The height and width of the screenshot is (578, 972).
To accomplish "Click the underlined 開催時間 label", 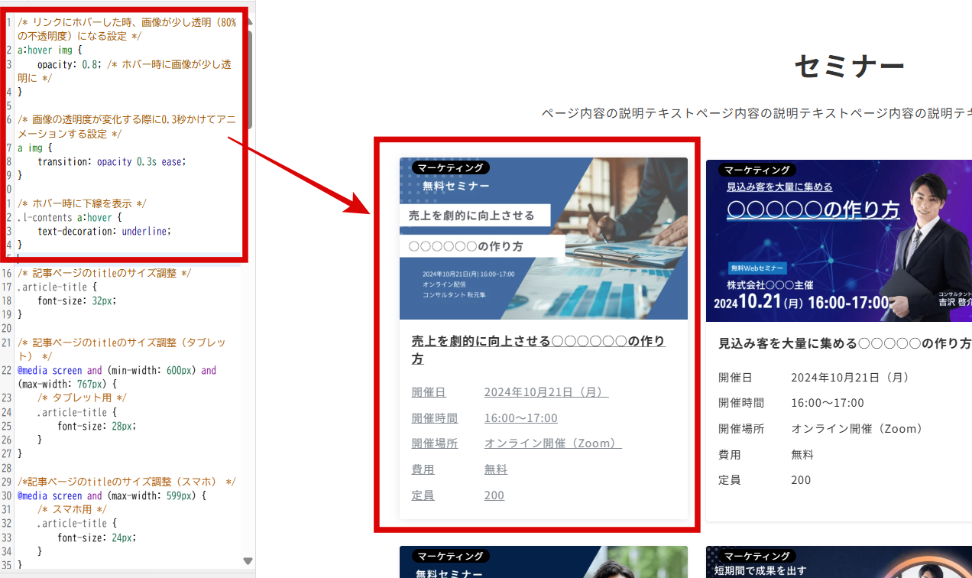I will 434,418.
